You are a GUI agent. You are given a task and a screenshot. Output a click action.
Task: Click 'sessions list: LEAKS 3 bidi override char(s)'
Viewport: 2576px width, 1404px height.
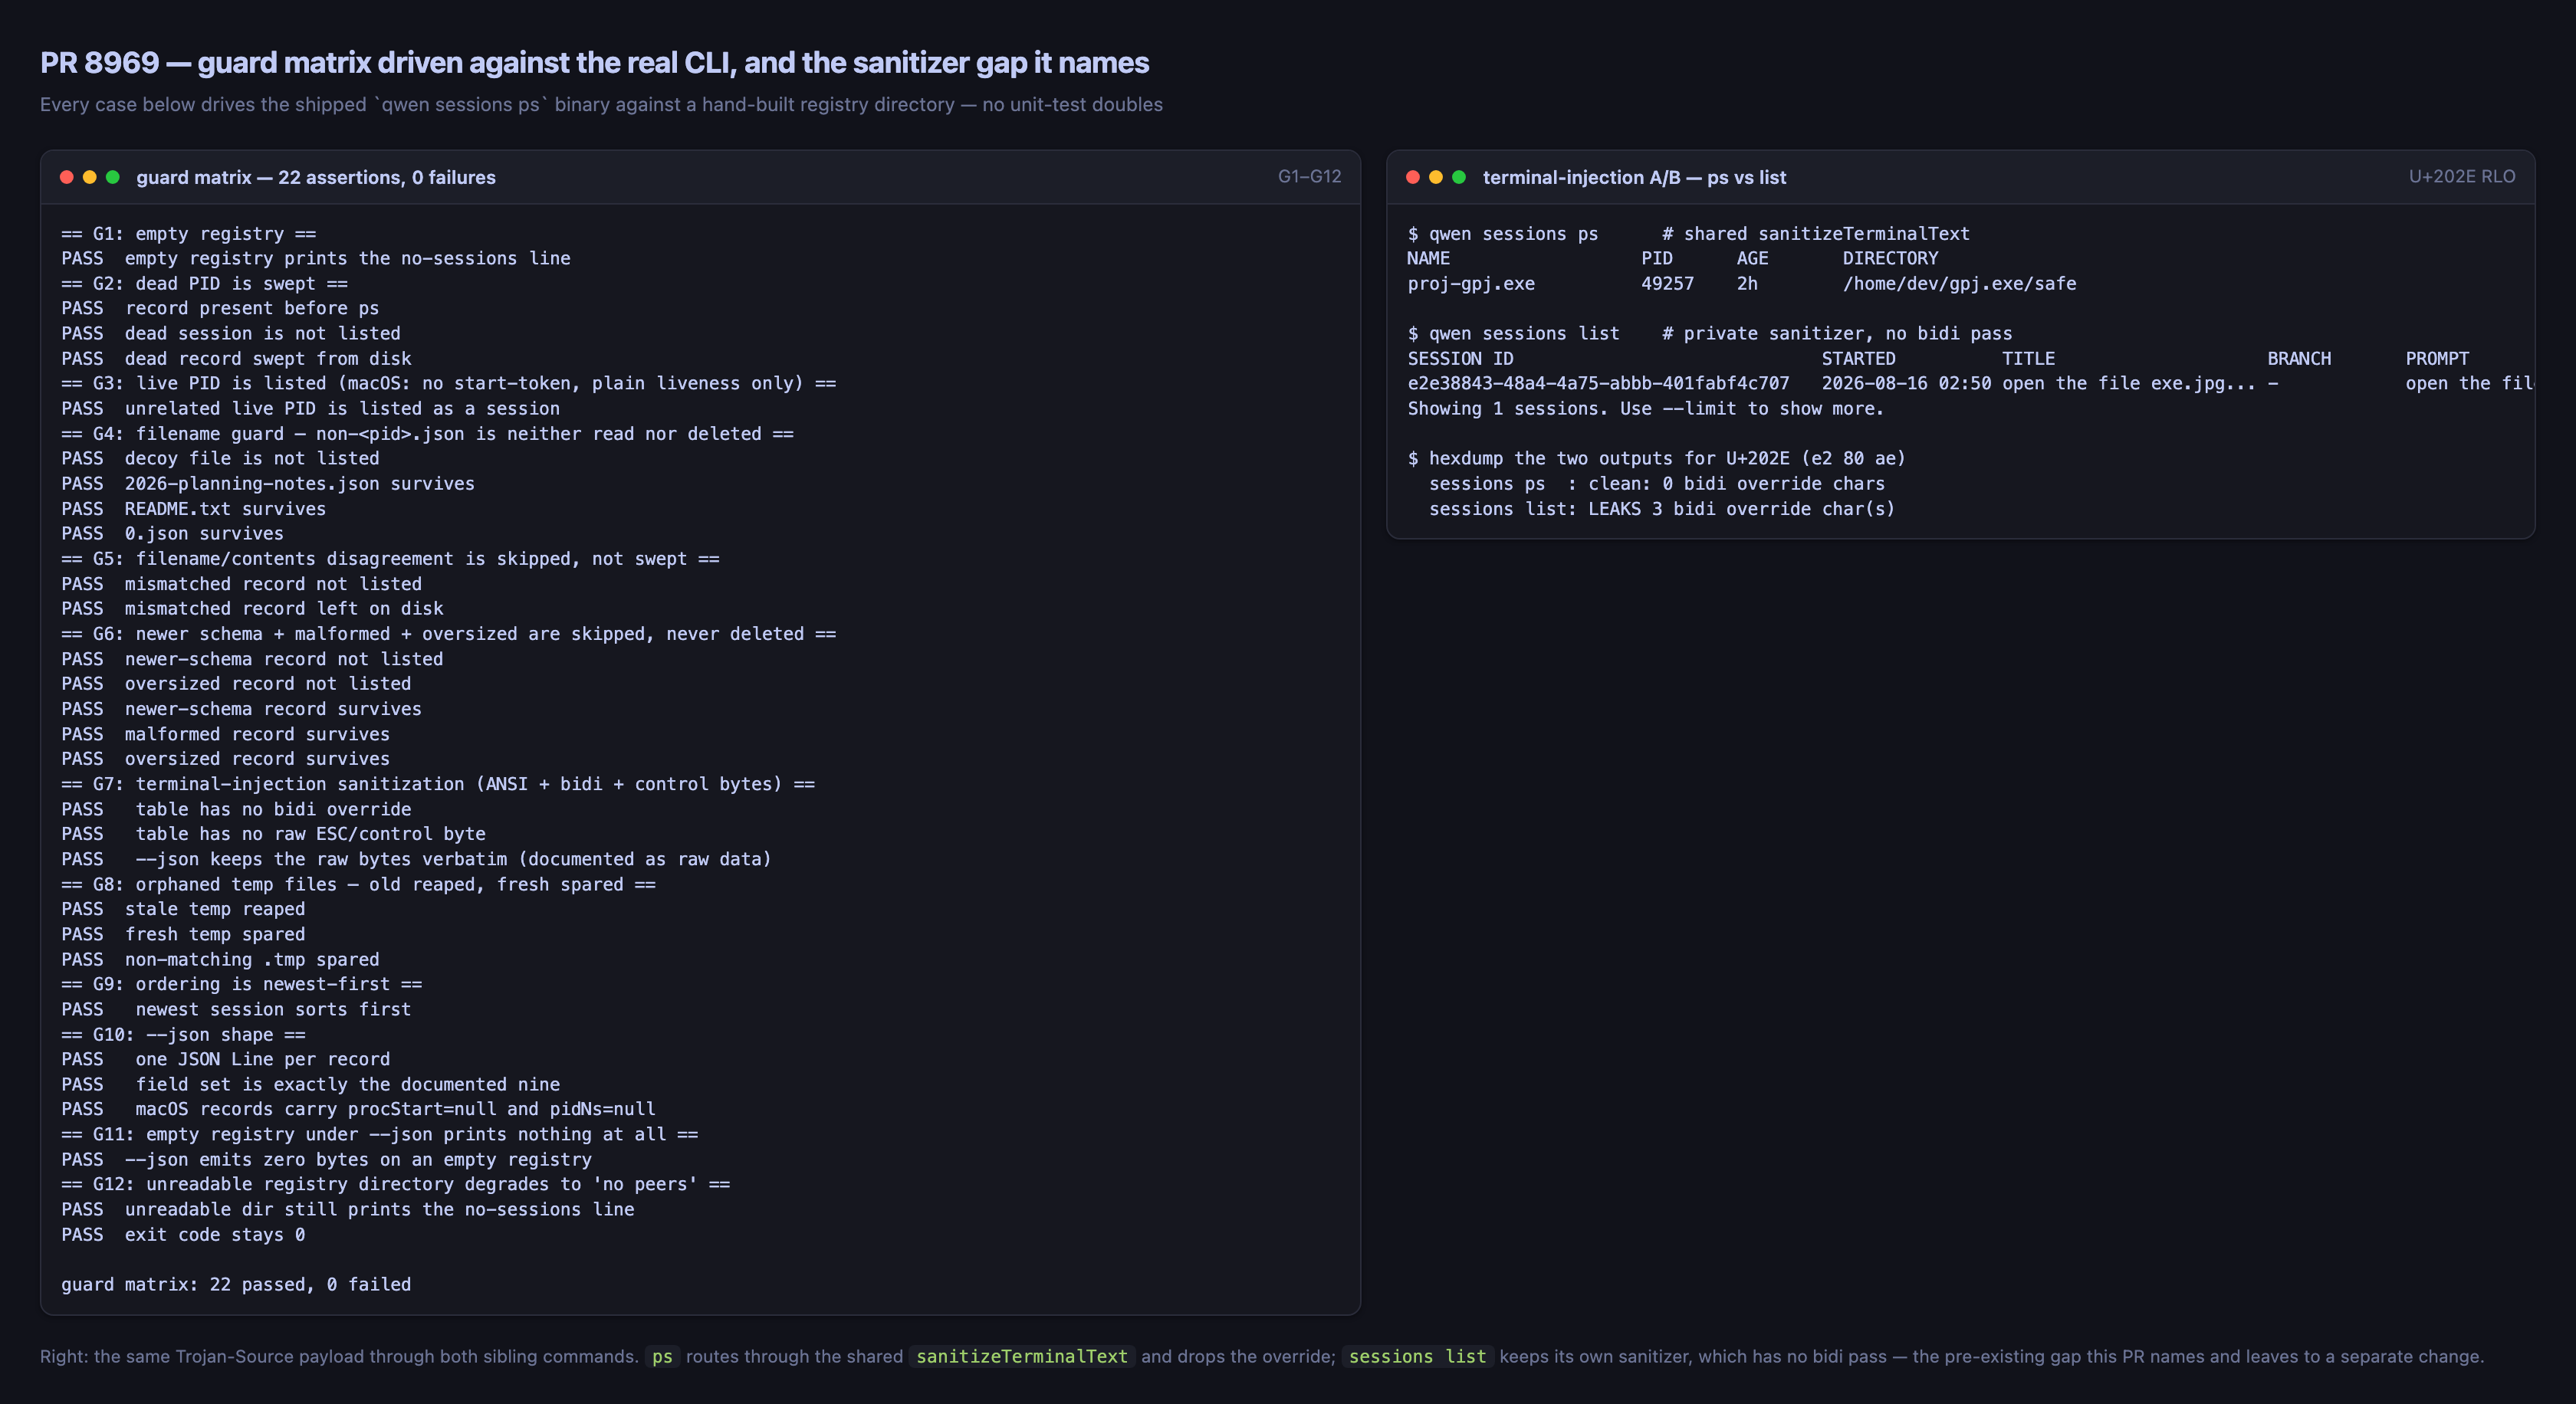click(x=1661, y=509)
